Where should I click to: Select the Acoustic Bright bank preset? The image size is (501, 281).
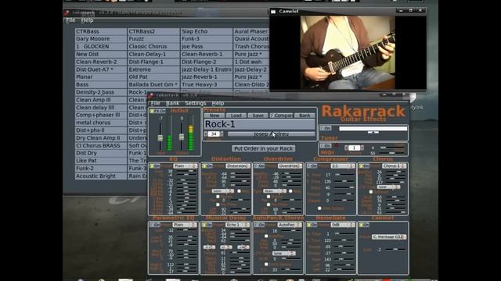(x=101, y=176)
